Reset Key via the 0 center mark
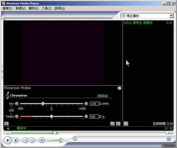The width and height of the screenshot is (177, 148). click(x=51, y=109)
